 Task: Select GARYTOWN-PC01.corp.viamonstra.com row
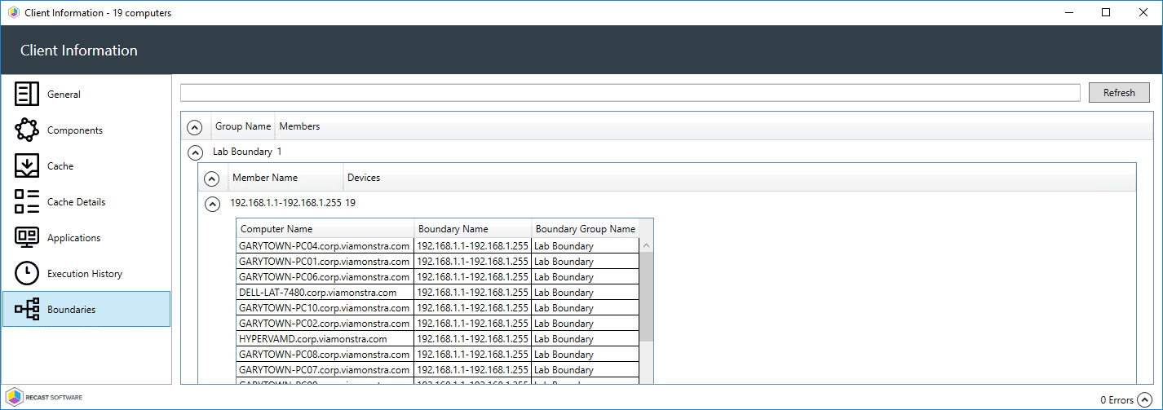click(x=437, y=262)
